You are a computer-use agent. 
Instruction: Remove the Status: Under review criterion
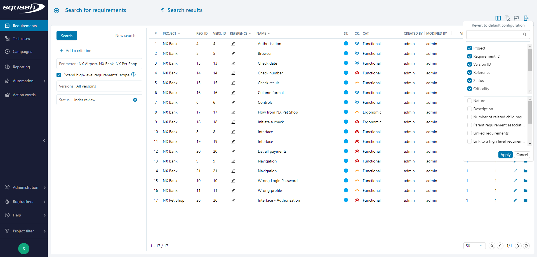pos(135,100)
